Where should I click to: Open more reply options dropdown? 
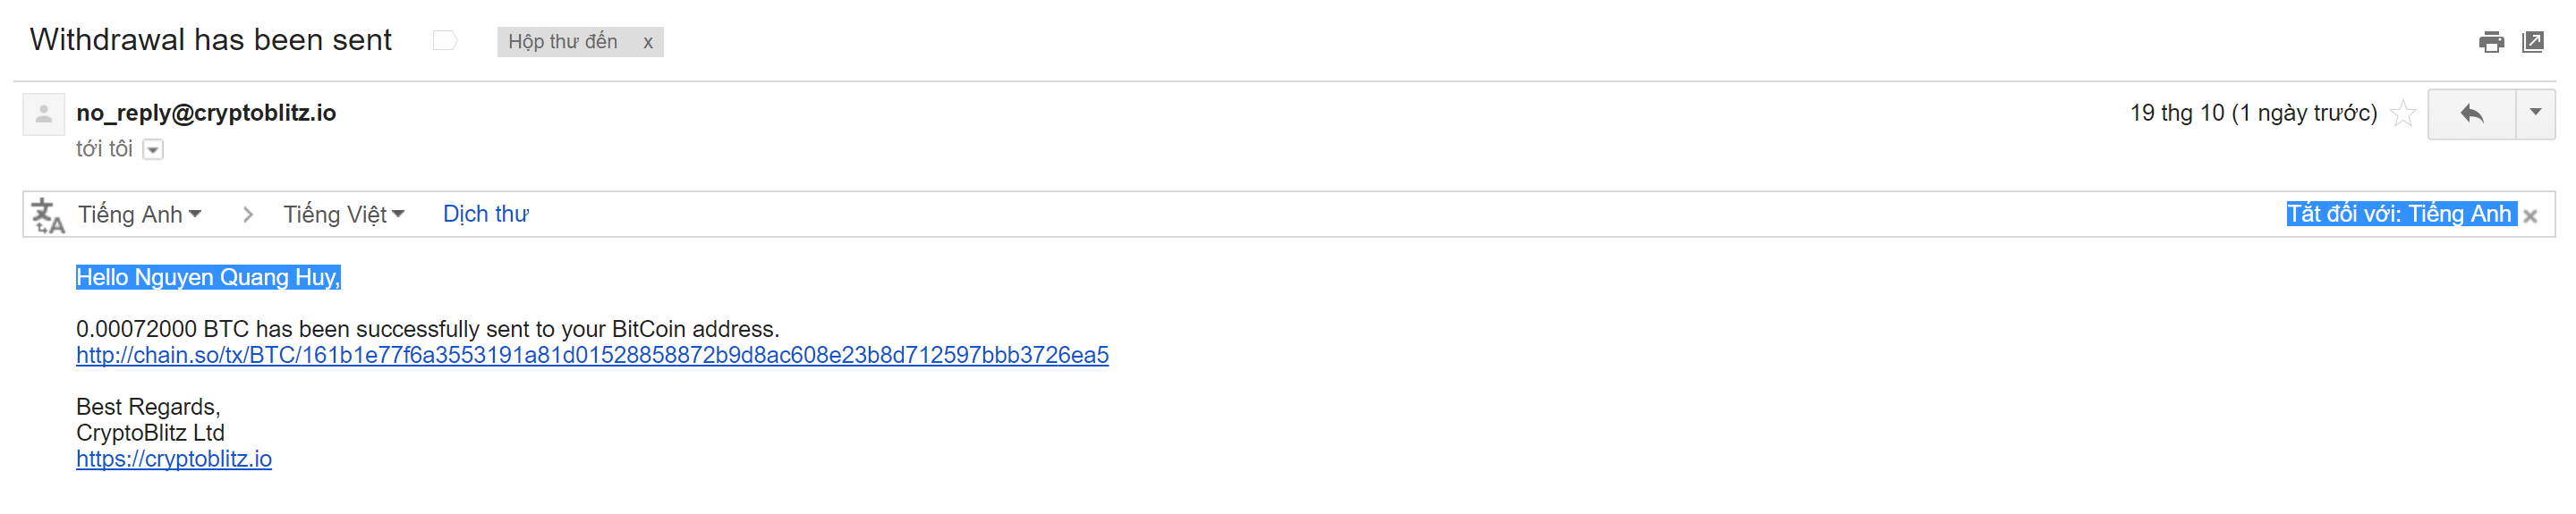pos(2535,113)
